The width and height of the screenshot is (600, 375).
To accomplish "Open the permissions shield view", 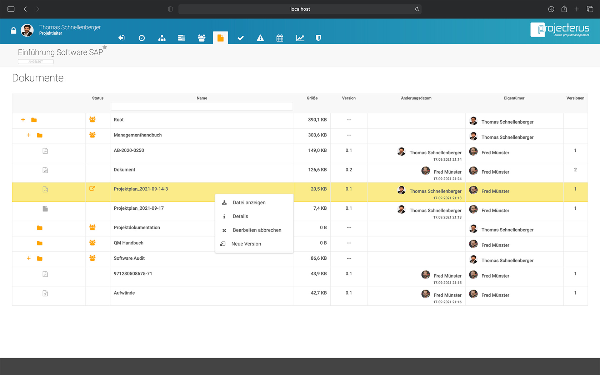I will click(318, 37).
